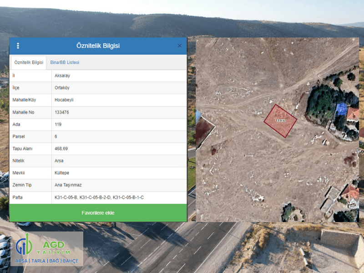Image resolution: width=364 pixels, height=273 pixels.
Task: Click the Arsa value in Nitelik row
Action: point(59,161)
